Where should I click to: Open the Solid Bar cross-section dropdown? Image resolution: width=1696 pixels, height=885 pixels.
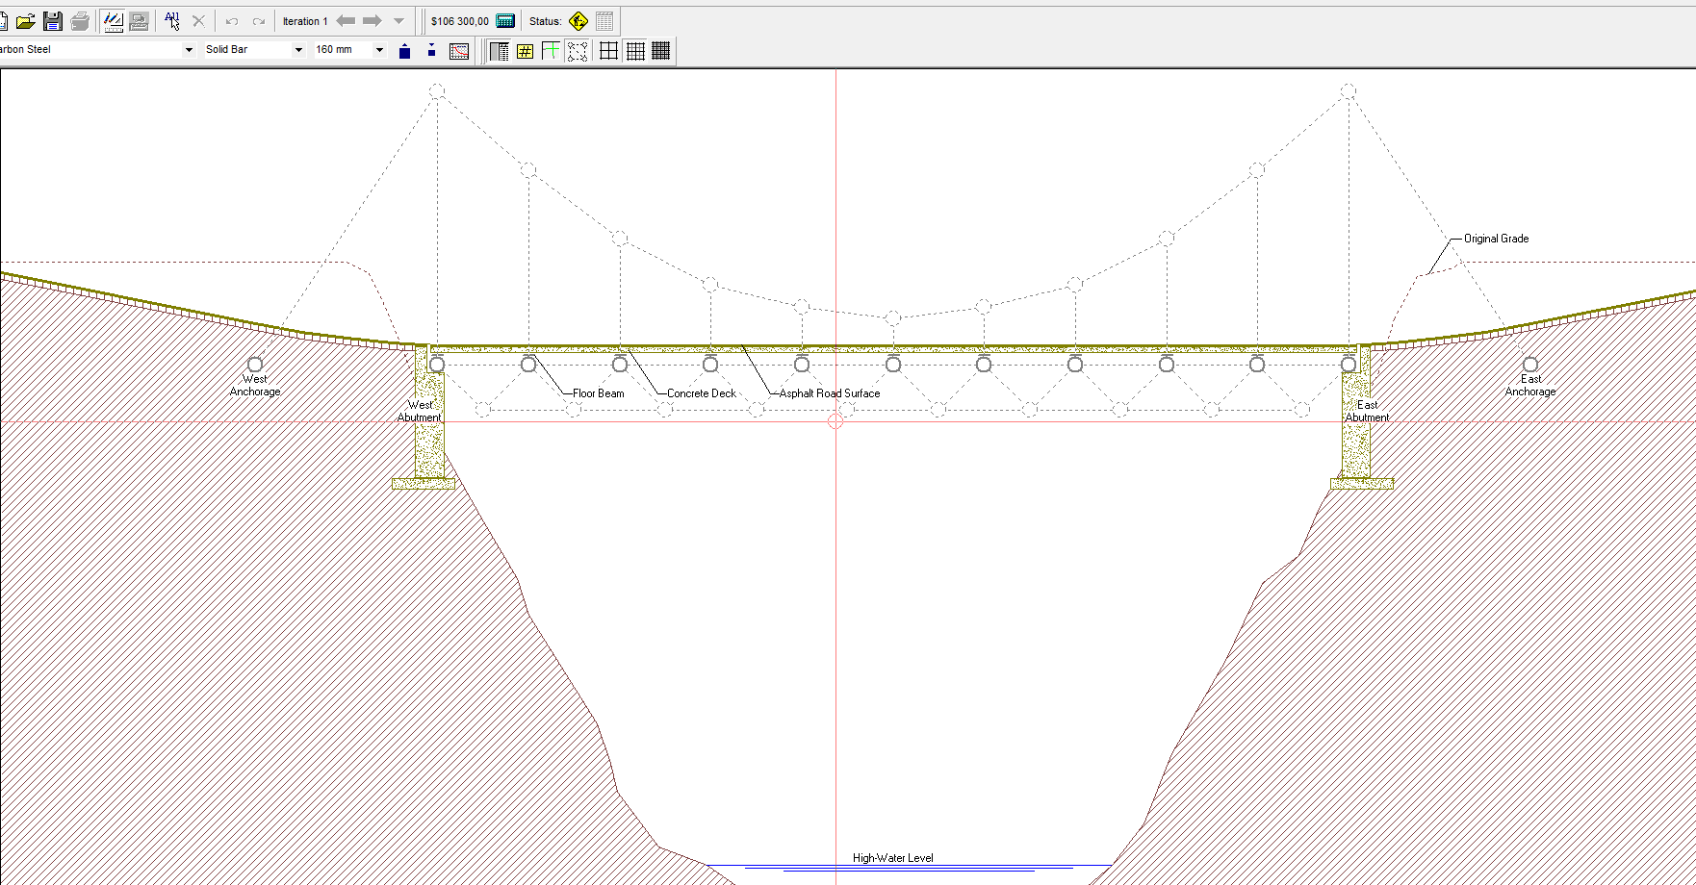click(x=298, y=50)
